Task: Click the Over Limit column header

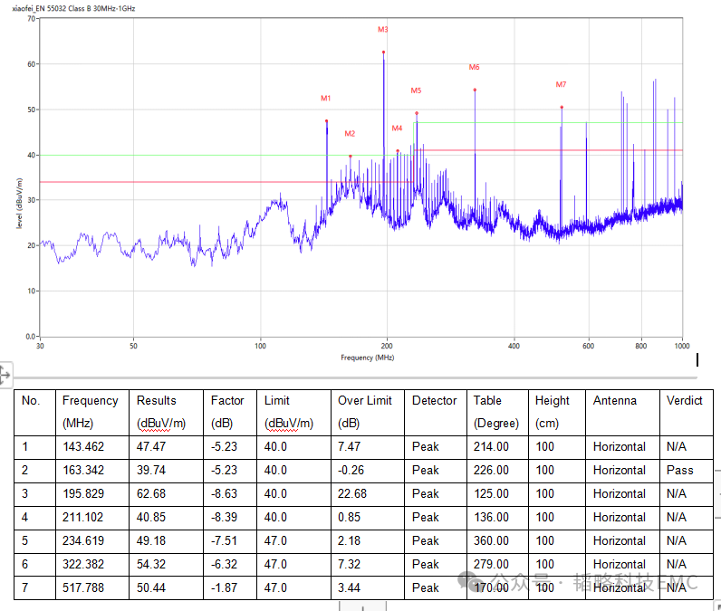Action: (365, 412)
